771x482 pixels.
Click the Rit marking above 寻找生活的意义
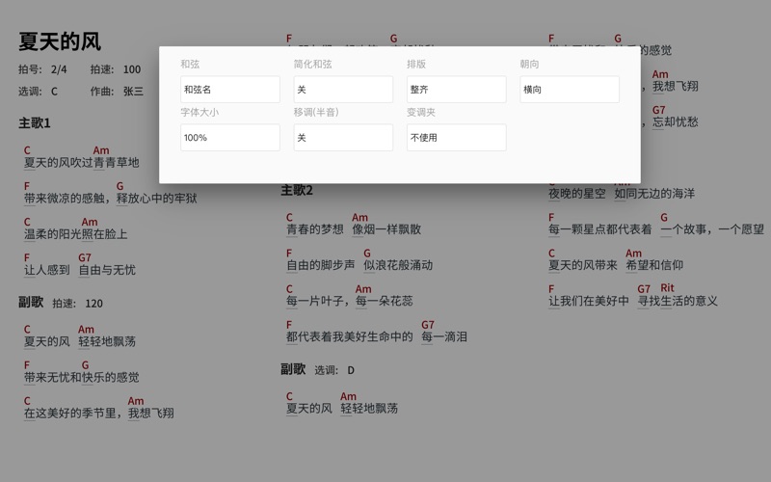point(667,288)
